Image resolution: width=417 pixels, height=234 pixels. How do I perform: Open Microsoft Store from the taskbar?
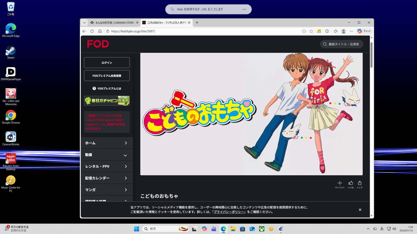pos(242,229)
